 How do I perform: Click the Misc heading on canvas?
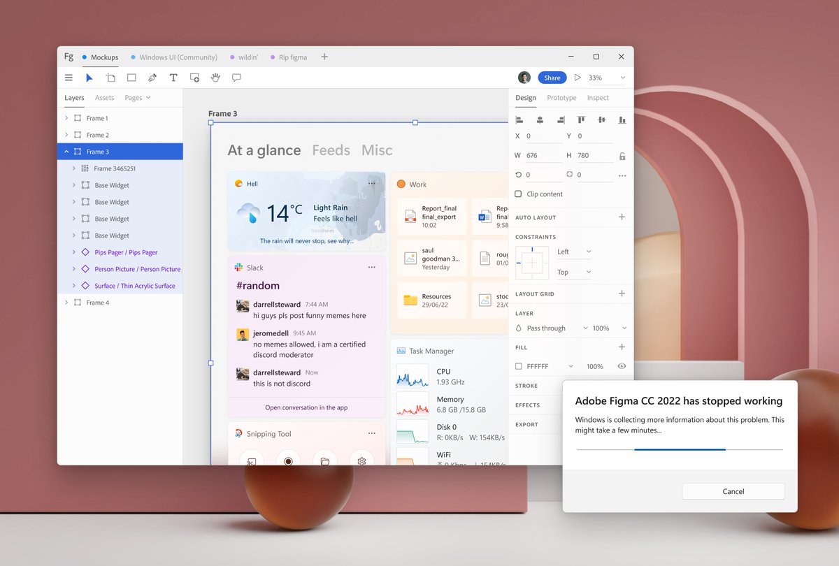coord(377,150)
